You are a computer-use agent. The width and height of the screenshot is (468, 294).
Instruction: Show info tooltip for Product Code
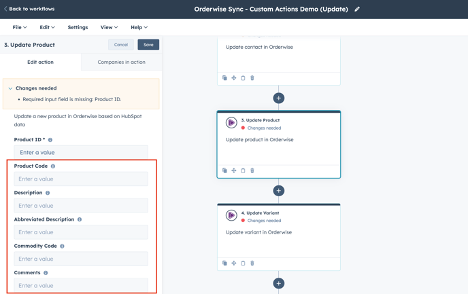(53, 166)
